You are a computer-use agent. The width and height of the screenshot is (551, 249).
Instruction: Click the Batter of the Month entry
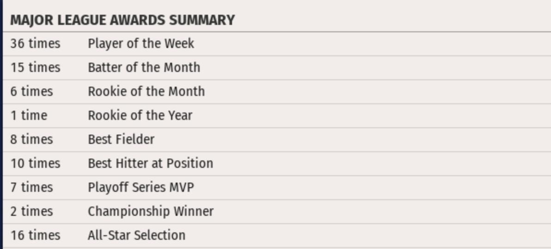click(144, 68)
